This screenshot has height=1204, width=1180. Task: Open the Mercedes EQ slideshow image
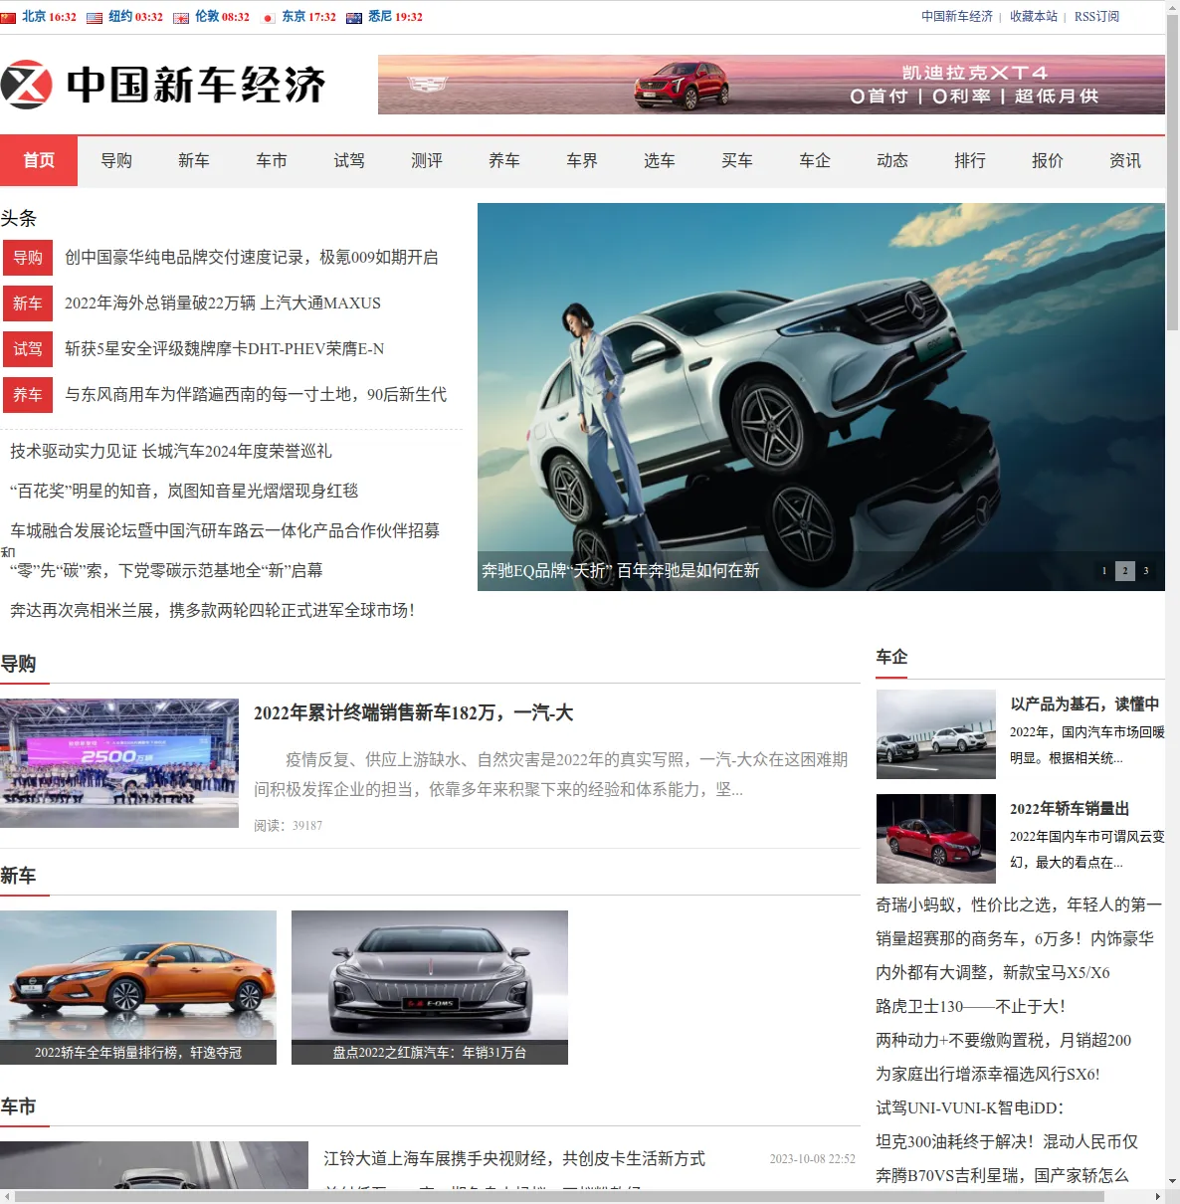tap(821, 396)
